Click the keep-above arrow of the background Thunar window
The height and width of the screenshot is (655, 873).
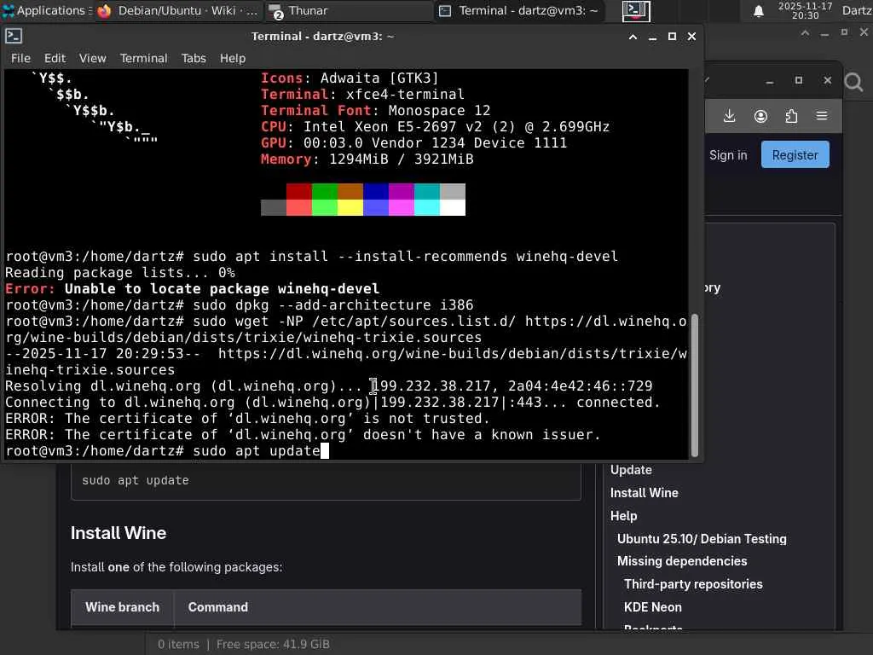click(x=805, y=33)
